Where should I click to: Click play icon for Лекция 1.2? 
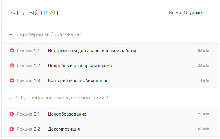pyautogui.click(x=12, y=66)
